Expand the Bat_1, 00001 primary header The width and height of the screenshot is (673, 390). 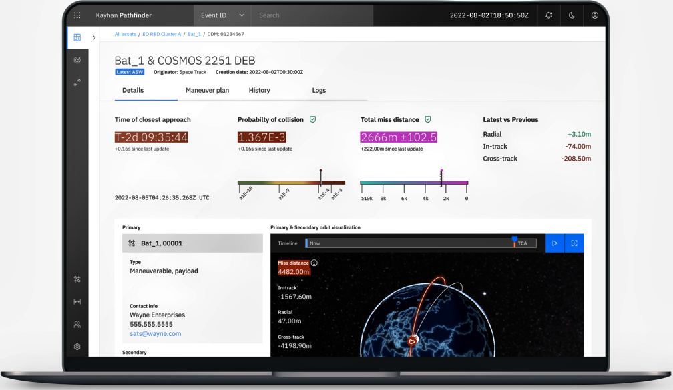(192, 243)
